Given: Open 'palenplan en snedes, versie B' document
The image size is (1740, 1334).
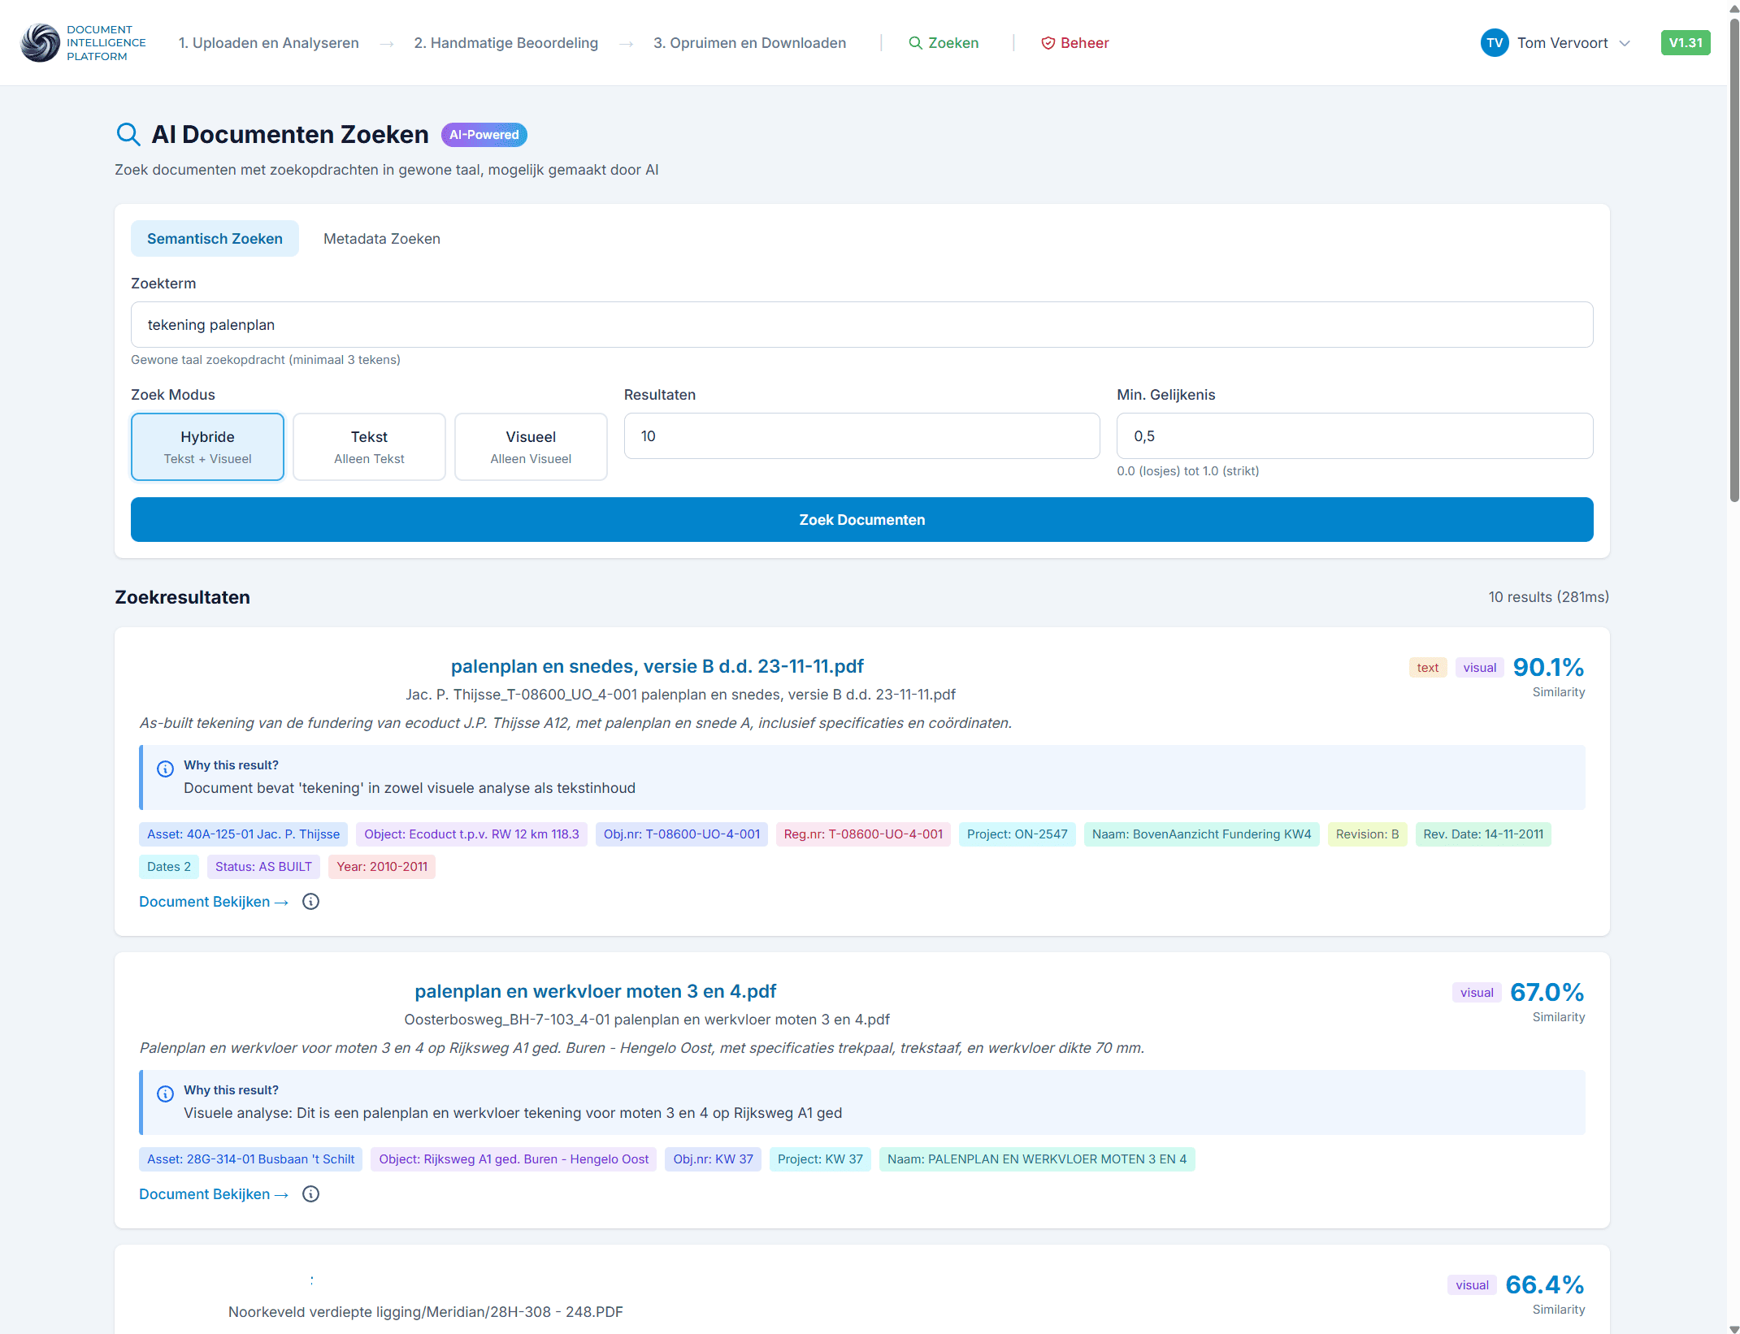Looking at the screenshot, I should click(x=657, y=665).
